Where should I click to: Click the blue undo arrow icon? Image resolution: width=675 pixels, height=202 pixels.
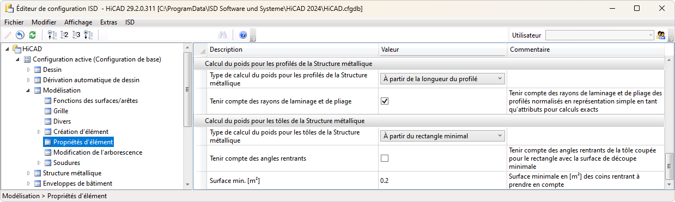click(20, 35)
